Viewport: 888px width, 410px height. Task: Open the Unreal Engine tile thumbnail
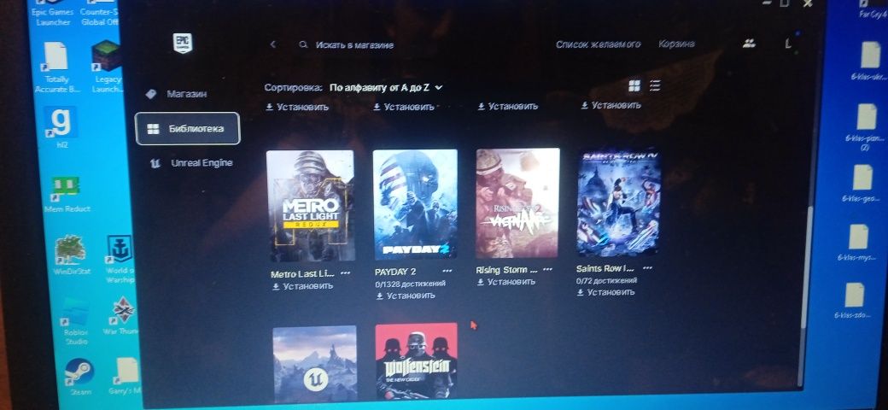(315, 364)
